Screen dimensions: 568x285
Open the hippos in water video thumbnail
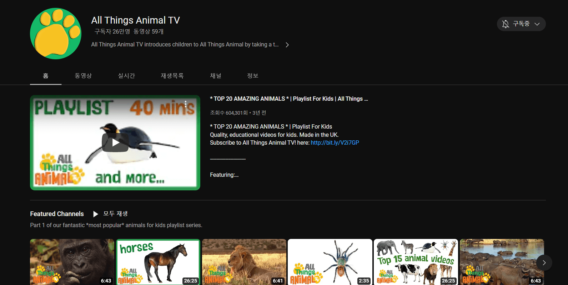pos(502,262)
